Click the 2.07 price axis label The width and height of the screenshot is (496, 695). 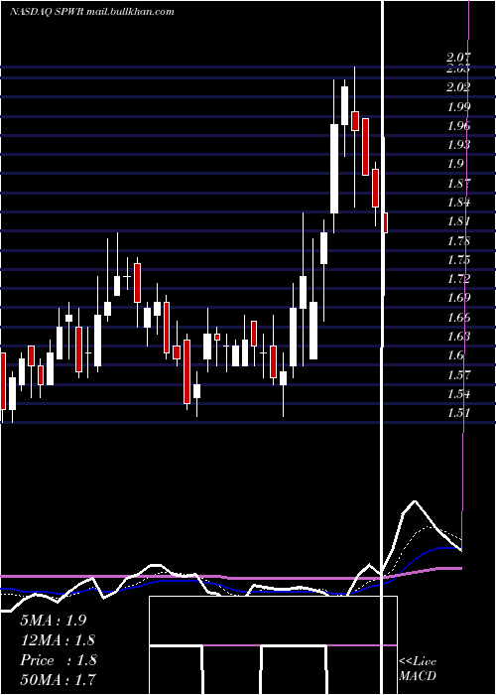[458, 57]
